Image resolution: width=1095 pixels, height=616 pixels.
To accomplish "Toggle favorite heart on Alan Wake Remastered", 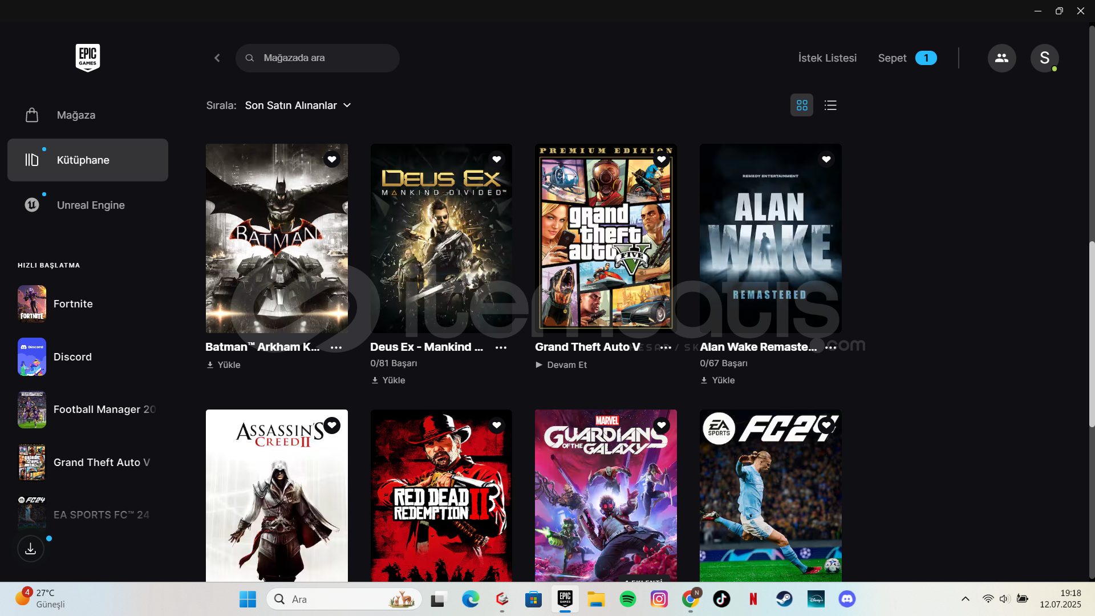I will coord(826,159).
